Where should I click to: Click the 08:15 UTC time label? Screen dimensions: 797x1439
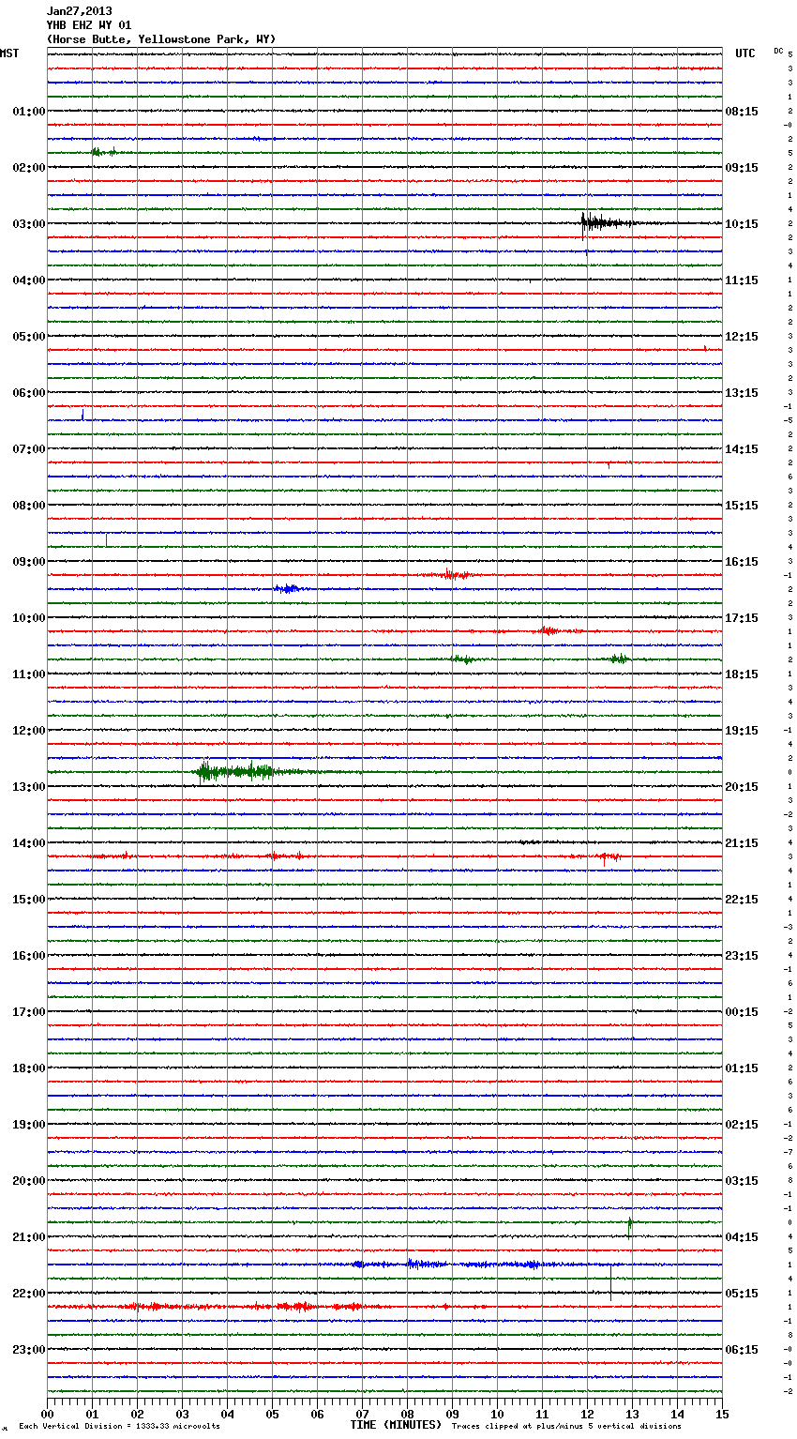[x=742, y=112]
